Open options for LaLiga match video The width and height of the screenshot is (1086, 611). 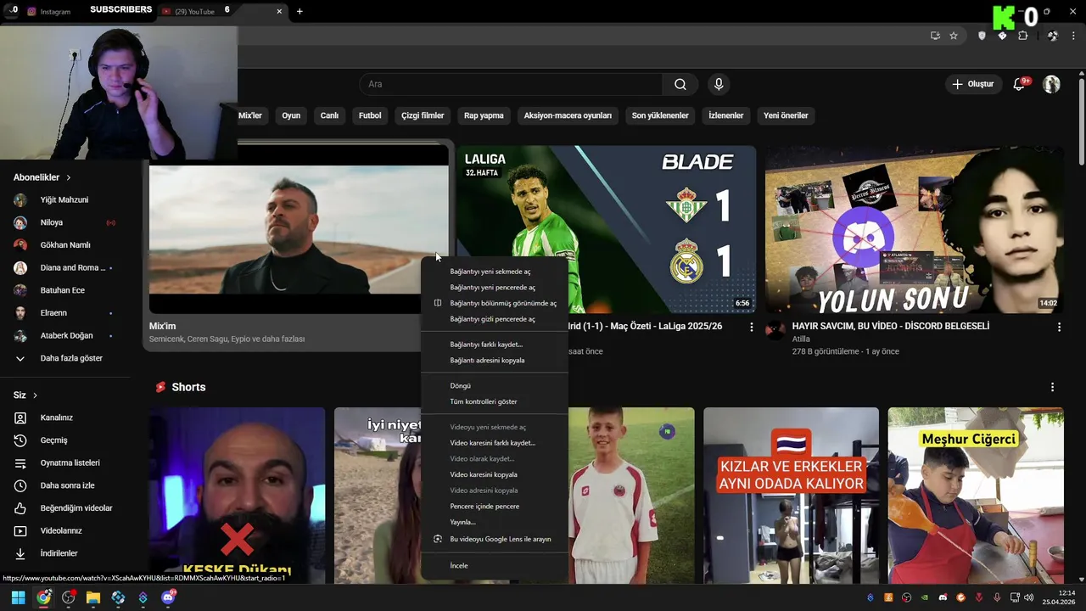coord(751,327)
